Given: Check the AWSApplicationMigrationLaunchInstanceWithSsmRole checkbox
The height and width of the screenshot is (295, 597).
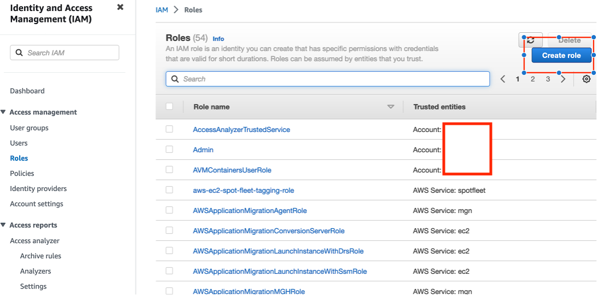Looking at the screenshot, I should point(170,270).
